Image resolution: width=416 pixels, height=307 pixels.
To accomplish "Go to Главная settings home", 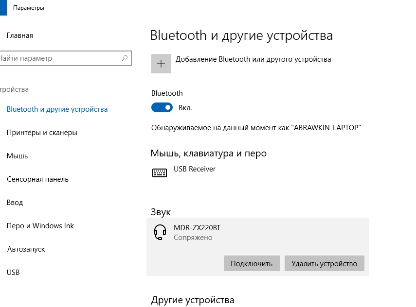I will 20,35.
